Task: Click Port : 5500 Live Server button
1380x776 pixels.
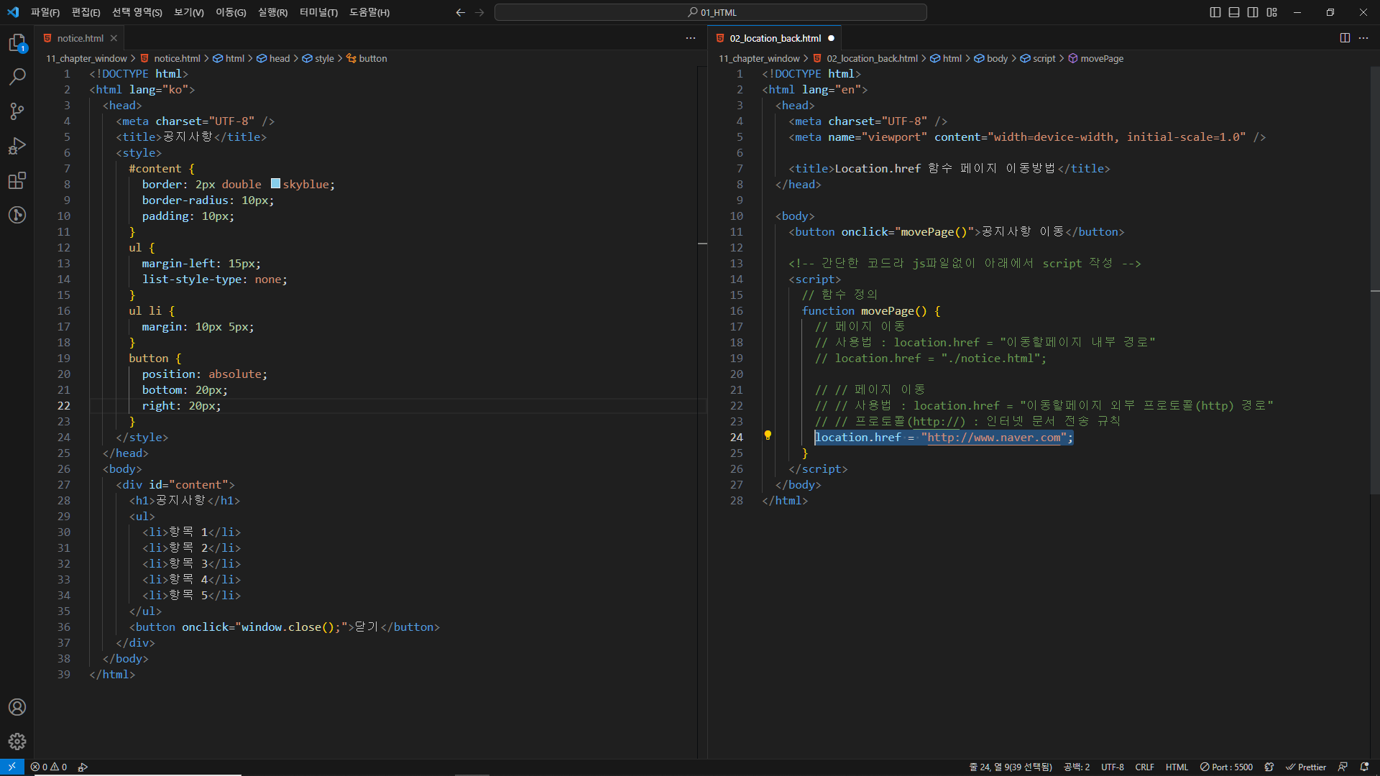Action: coord(1226,767)
